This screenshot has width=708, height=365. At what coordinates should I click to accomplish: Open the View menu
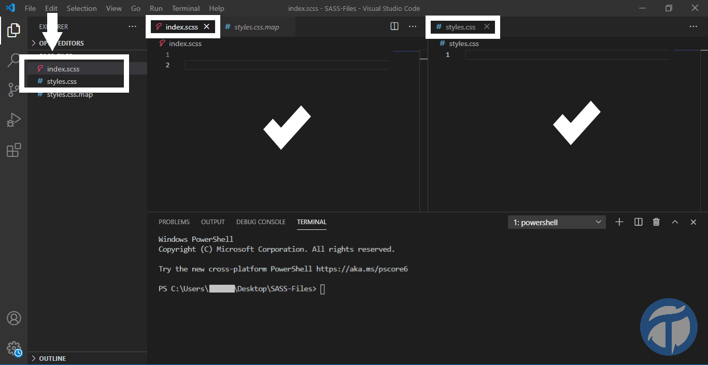tap(114, 8)
